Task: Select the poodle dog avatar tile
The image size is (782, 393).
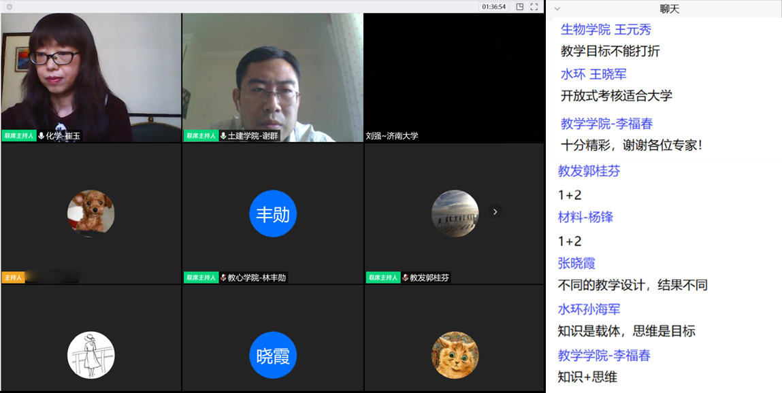Action: (91, 213)
